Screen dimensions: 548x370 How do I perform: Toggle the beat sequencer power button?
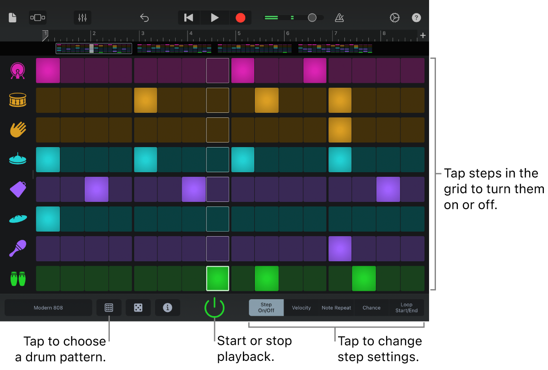pyautogui.click(x=215, y=307)
